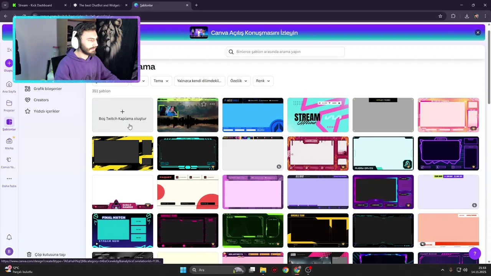
Task: Open the Borchele Team yellow-black template
Action: (318, 230)
